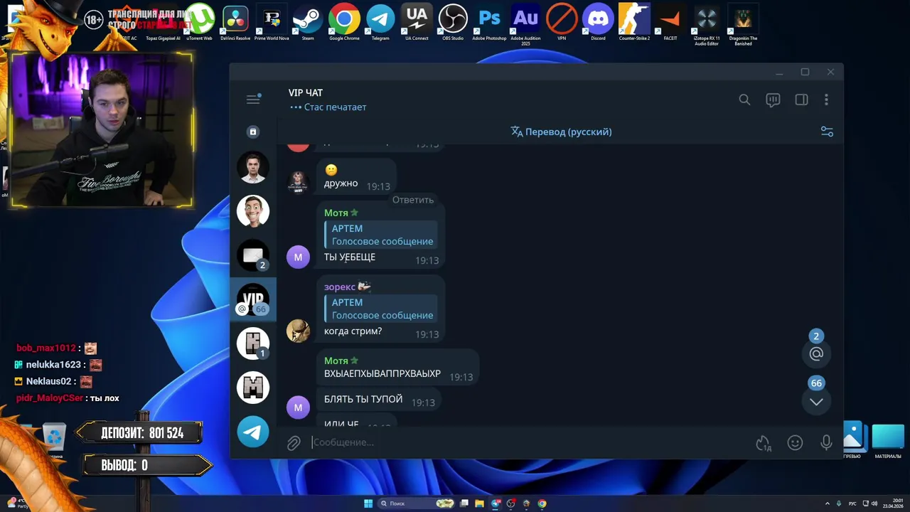
Task: Click the Ответить reply label
Action: coord(413,200)
